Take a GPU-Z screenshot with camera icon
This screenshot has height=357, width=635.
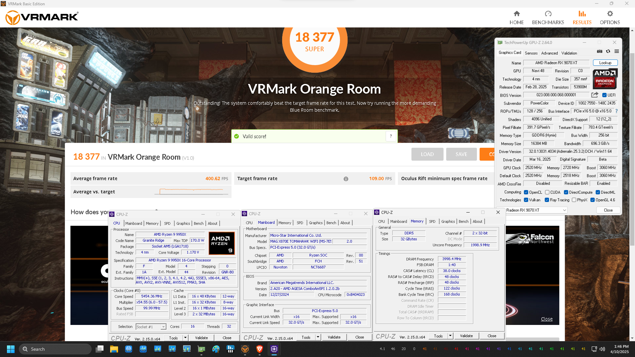click(600, 52)
